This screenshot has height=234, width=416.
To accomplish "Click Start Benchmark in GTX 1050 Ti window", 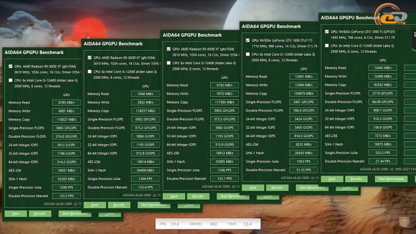I will point(391,179).
